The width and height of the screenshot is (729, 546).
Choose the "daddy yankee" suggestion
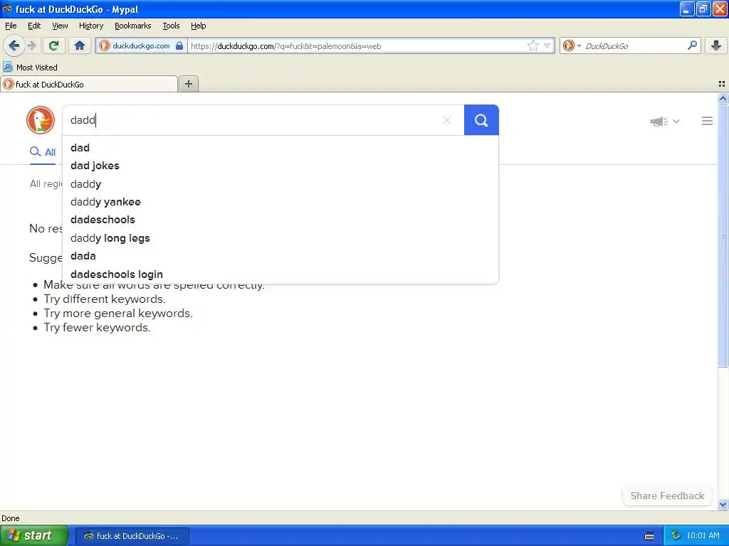point(280,202)
